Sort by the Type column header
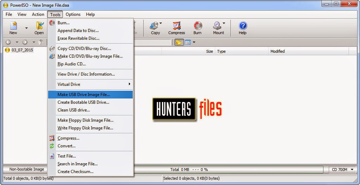 click(x=242, y=51)
